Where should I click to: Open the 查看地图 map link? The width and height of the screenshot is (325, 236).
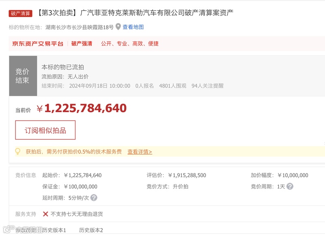coord(133,27)
